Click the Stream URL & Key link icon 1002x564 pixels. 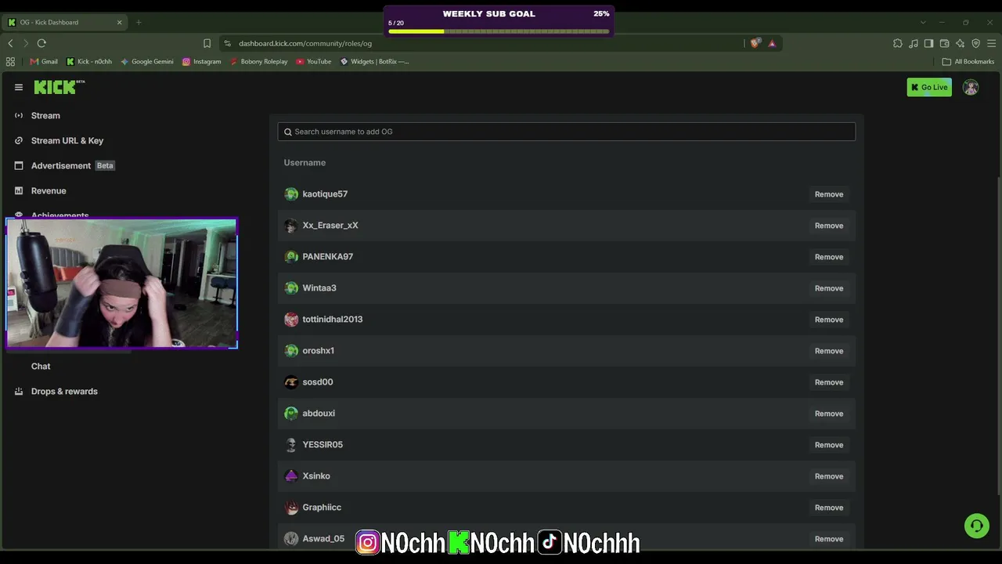(x=19, y=141)
